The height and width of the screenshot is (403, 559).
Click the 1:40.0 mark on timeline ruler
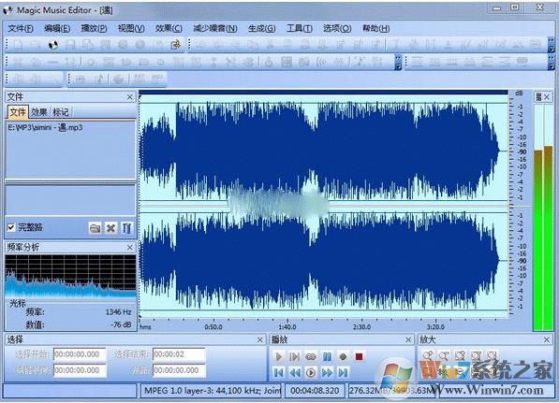[287, 326]
